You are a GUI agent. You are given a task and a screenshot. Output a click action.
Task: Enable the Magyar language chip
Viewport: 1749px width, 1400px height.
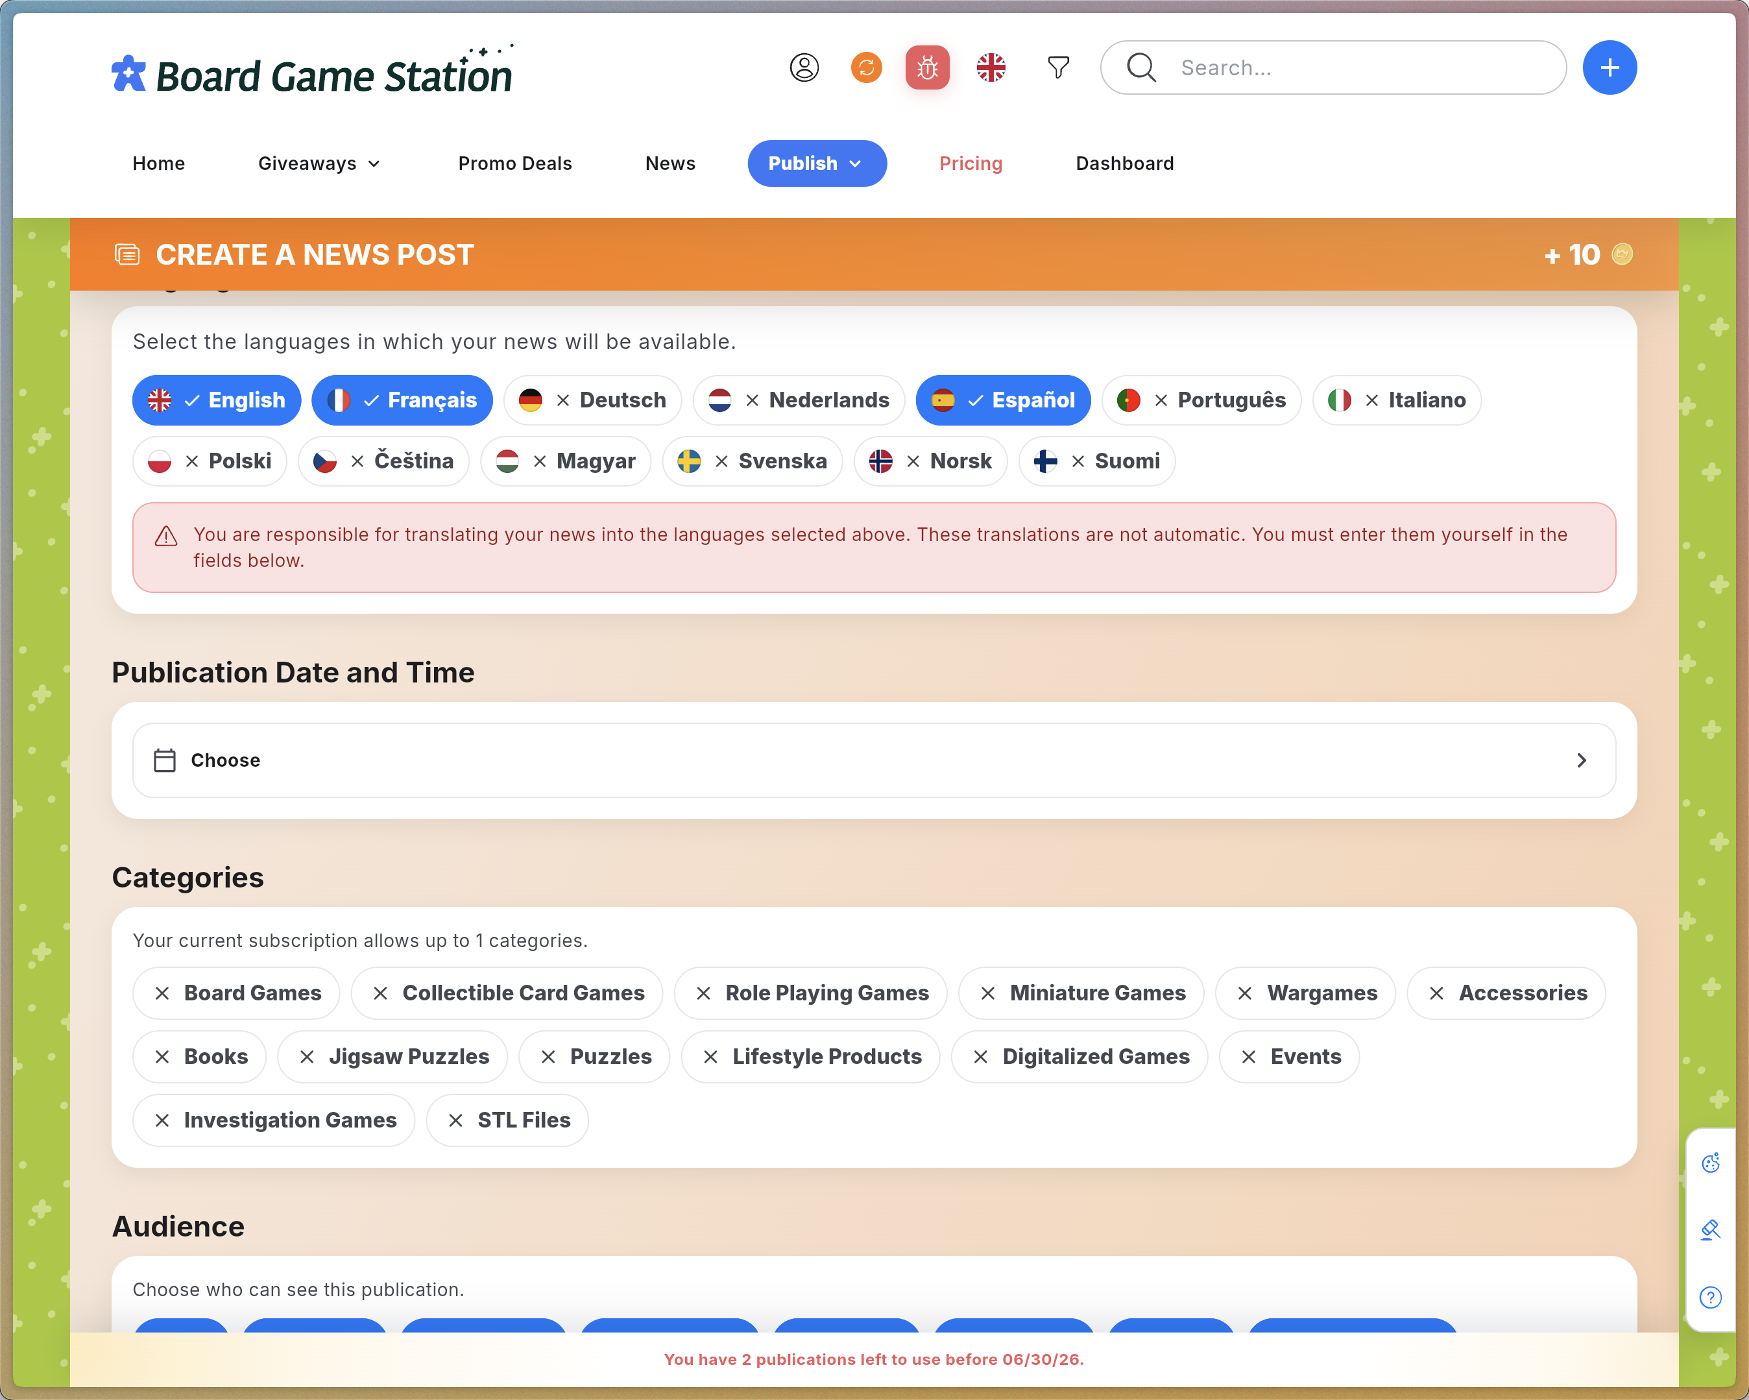coord(566,461)
